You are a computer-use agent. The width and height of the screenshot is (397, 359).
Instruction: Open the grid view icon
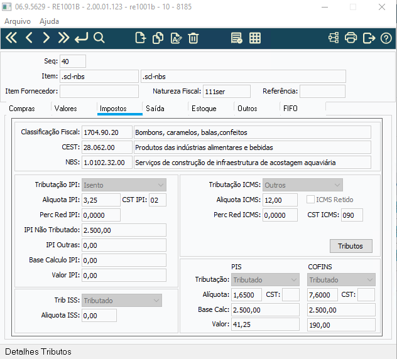tap(254, 38)
